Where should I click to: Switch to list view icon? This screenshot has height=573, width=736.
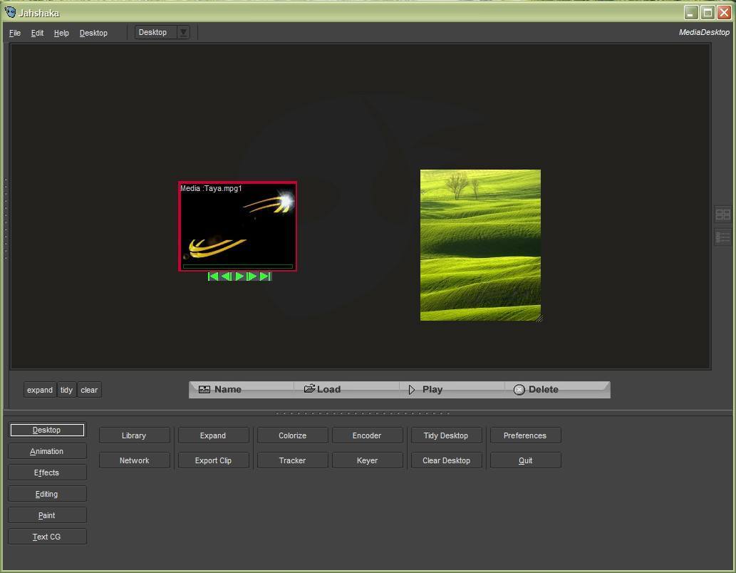(722, 237)
